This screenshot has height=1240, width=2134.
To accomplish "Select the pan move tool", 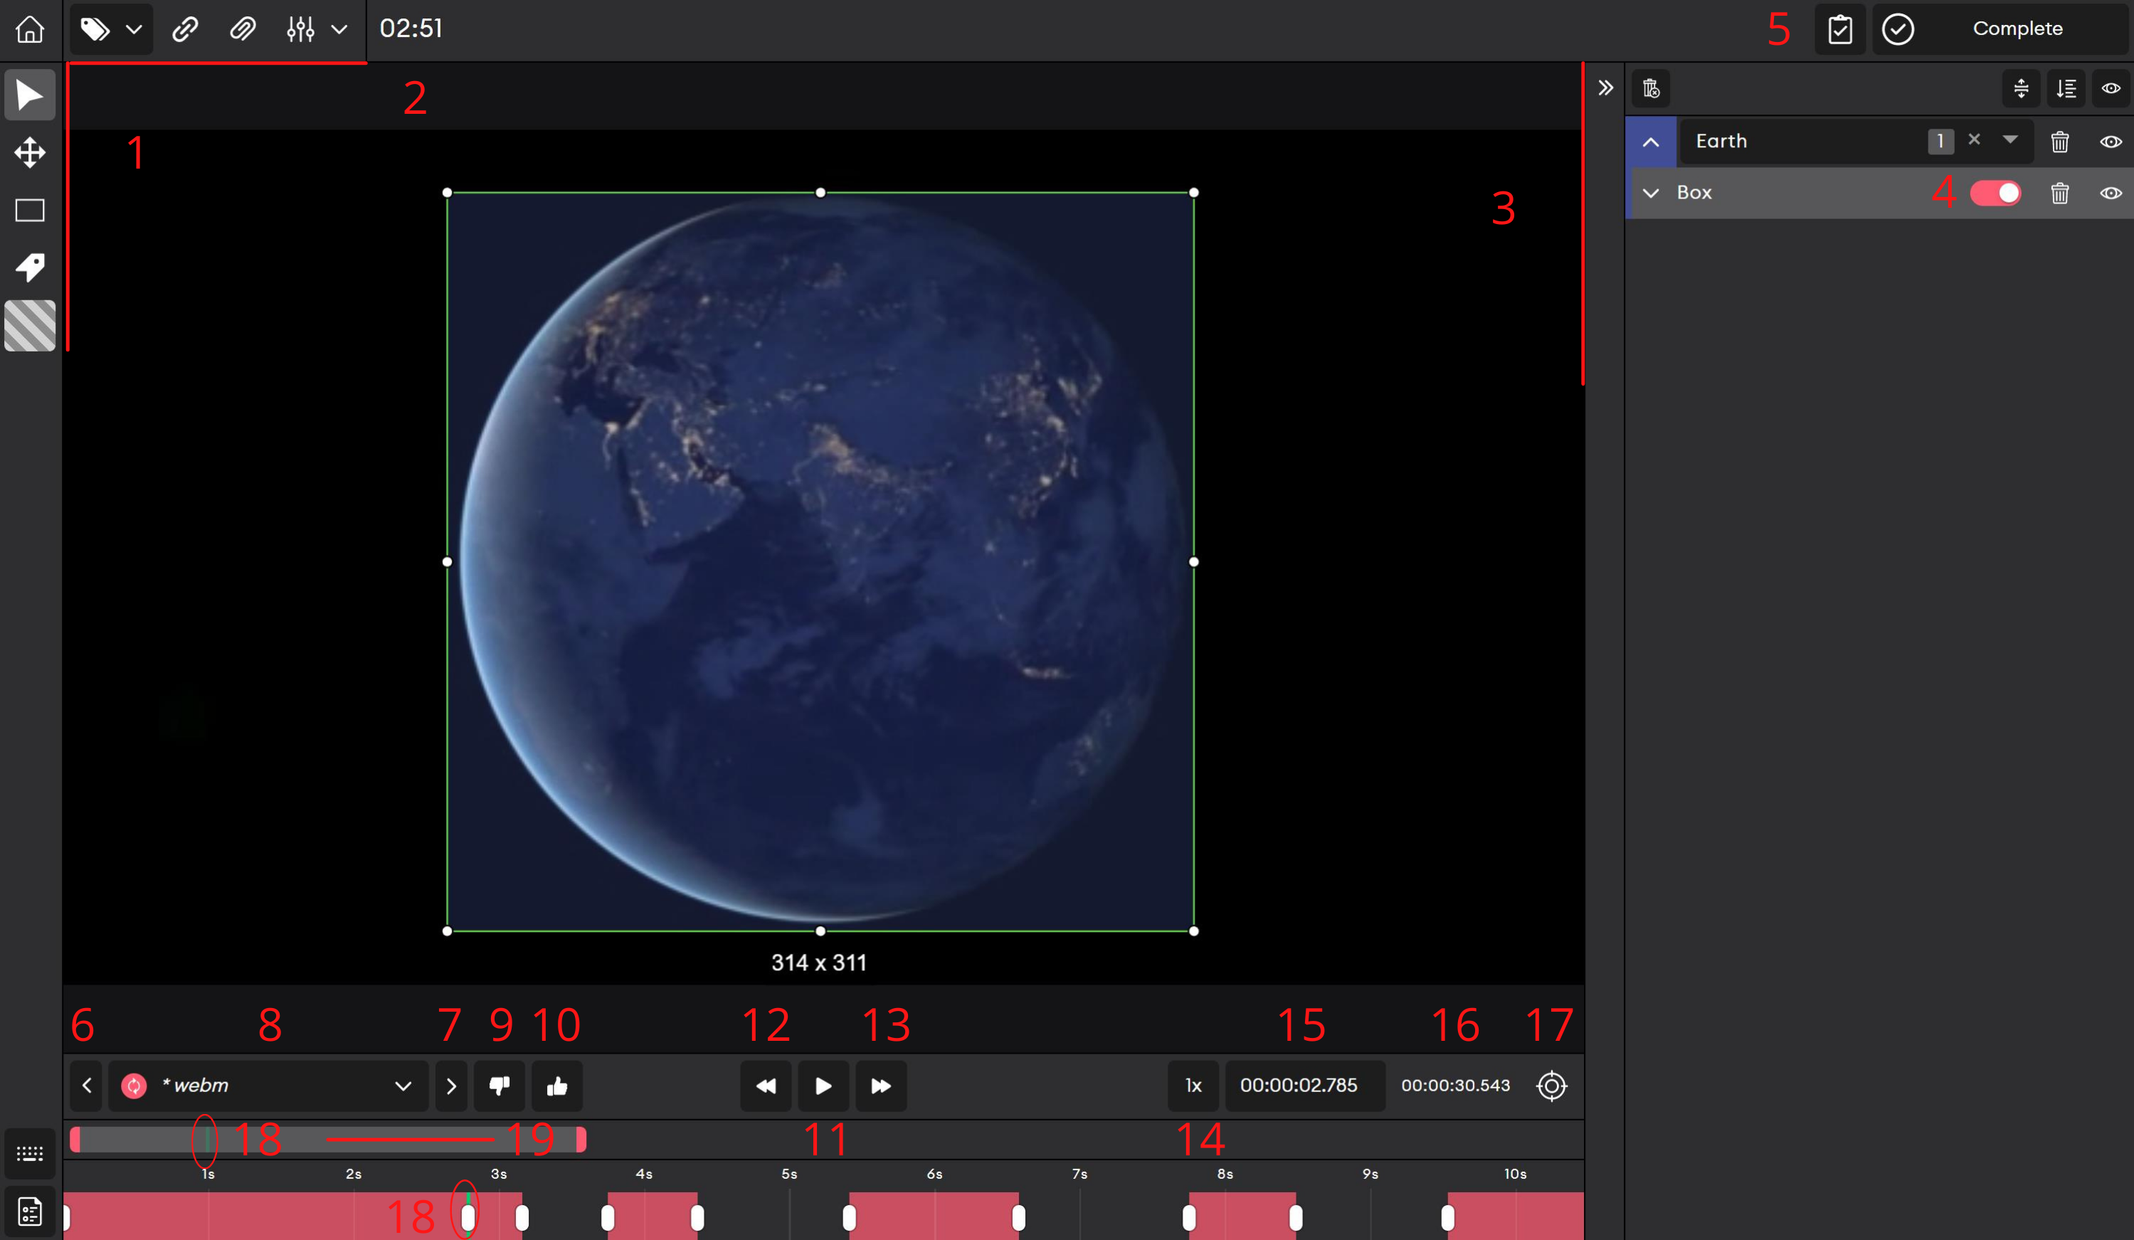I will (30, 152).
